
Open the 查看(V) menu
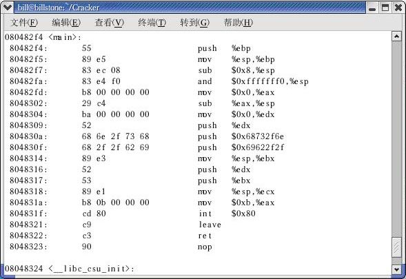click(110, 23)
